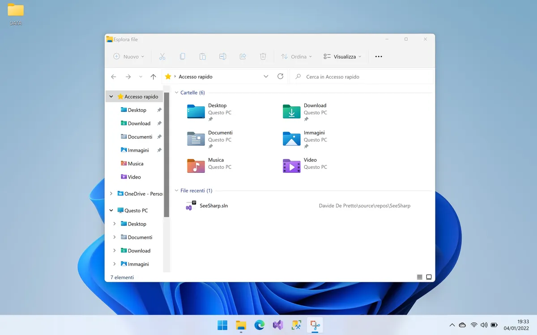Expand Immagini under Questo PC
Image resolution: width=537 pixels, height=335 pixels.
pos(115,264)
